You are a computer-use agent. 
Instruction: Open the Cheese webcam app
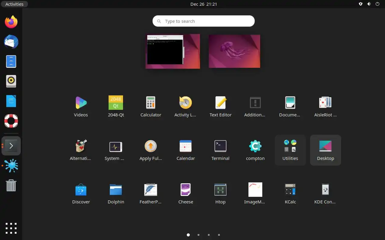186,193
